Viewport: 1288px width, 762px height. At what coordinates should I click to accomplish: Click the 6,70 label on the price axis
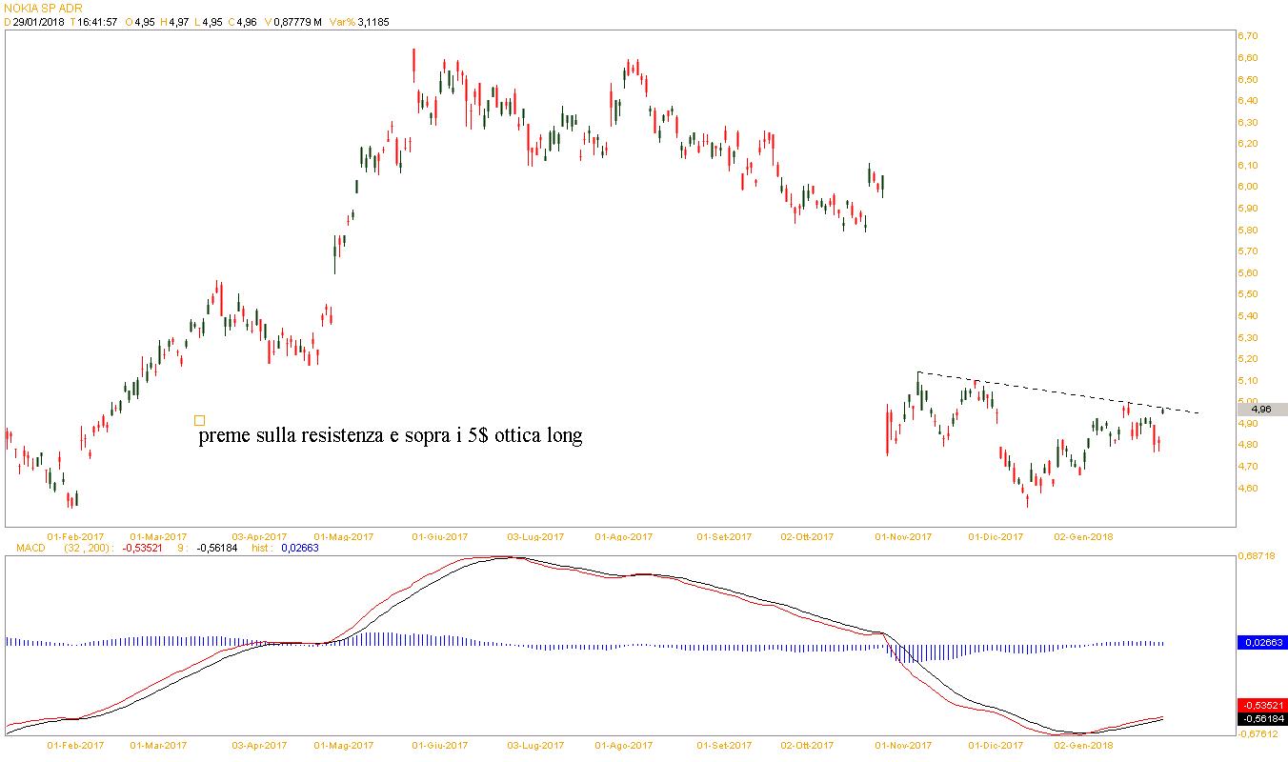(1248, 36)
